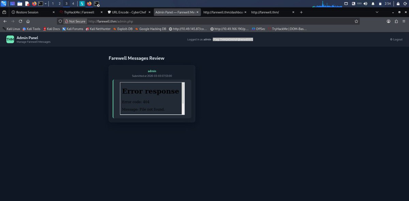
Task: Click the Logout link
Action: pyautogui.click(x=396, y=40)
